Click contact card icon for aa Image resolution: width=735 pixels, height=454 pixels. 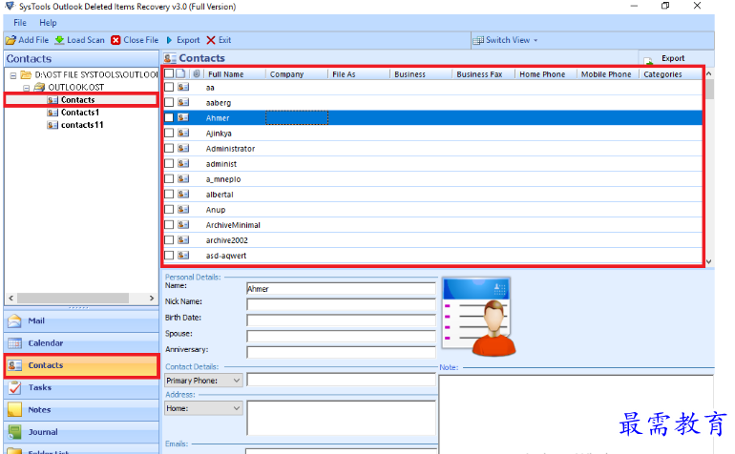point(183,87)
